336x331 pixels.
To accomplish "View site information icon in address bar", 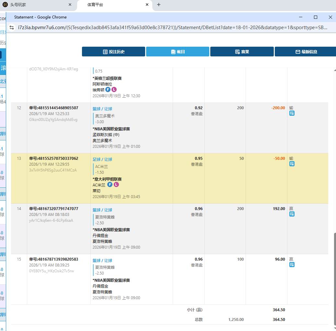I will [x=12, y=28].
